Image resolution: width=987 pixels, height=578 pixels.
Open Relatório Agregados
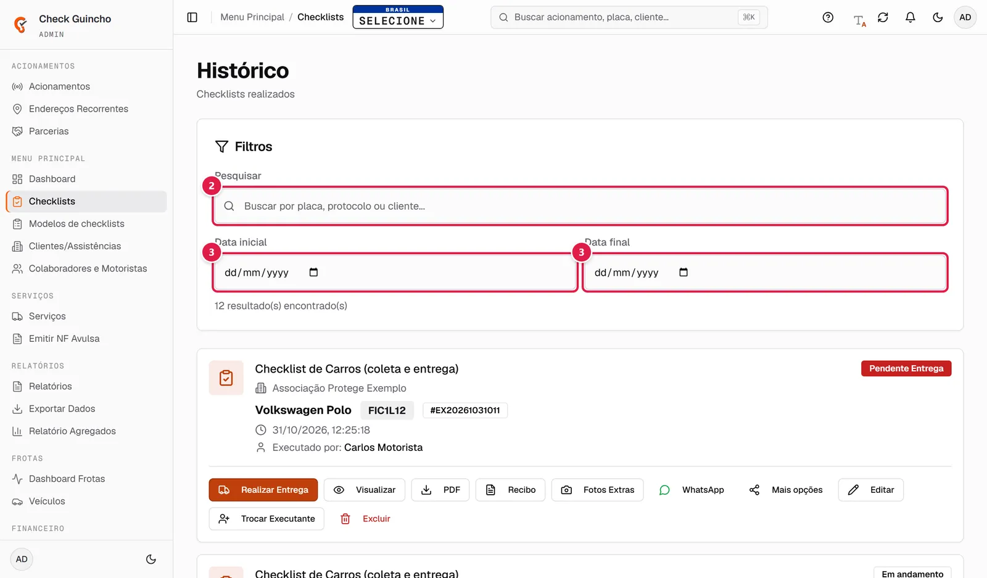click(x=86, y=431)
